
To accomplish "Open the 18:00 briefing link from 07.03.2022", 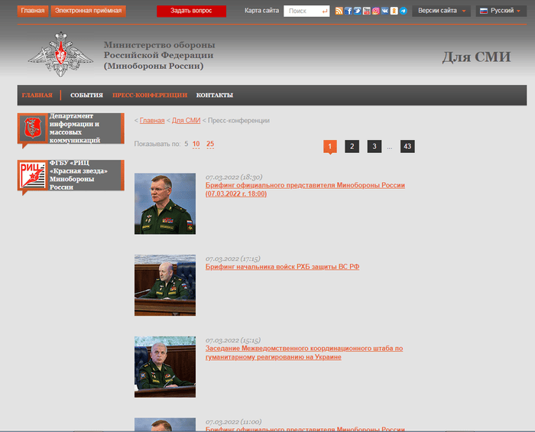I will click(x=305, y=190).
